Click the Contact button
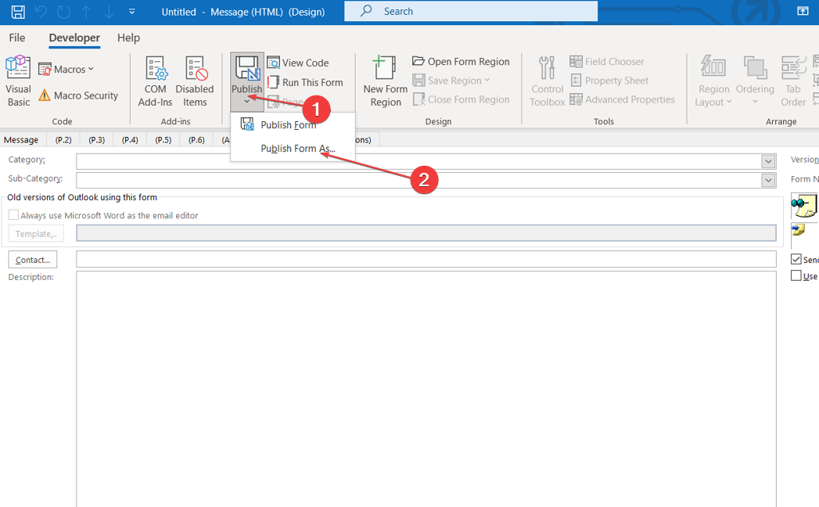Viewport: 819px width, 507px height. point(32,259)
